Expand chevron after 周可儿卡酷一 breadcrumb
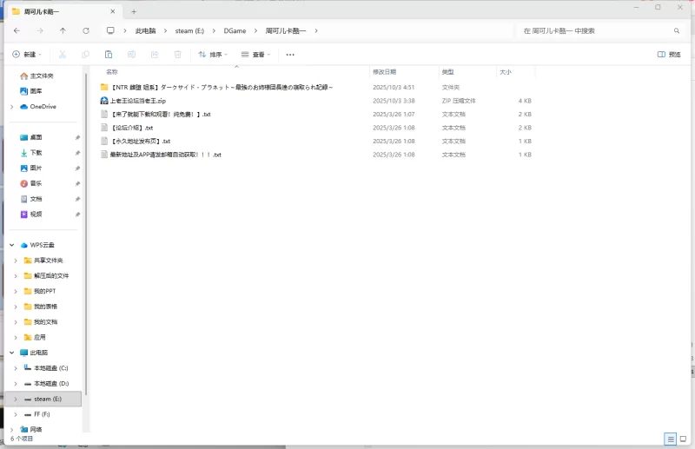This screenshot has height=449, width=695. [x=316, y=30]
